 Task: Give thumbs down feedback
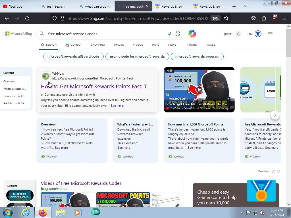tap(278, 171)
